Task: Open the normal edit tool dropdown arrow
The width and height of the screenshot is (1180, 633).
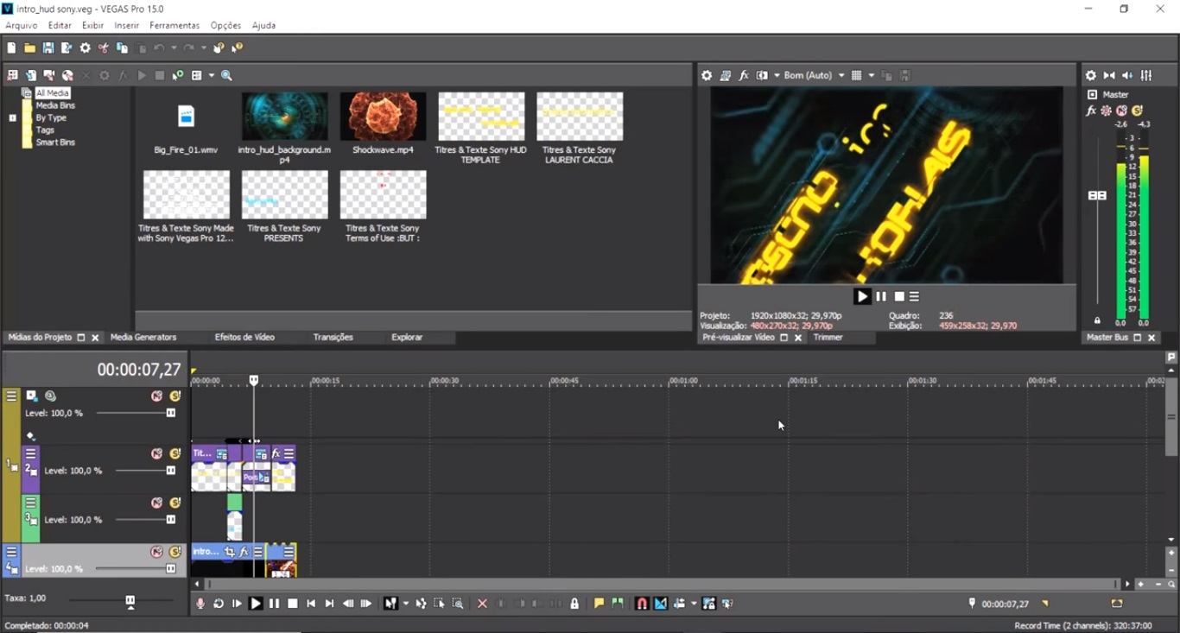Action: 405,604
